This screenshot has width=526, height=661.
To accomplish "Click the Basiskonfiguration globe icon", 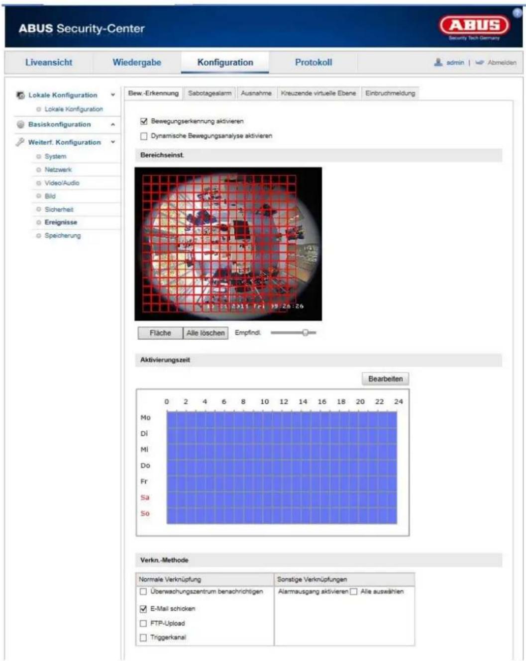I will pos(20,124).
